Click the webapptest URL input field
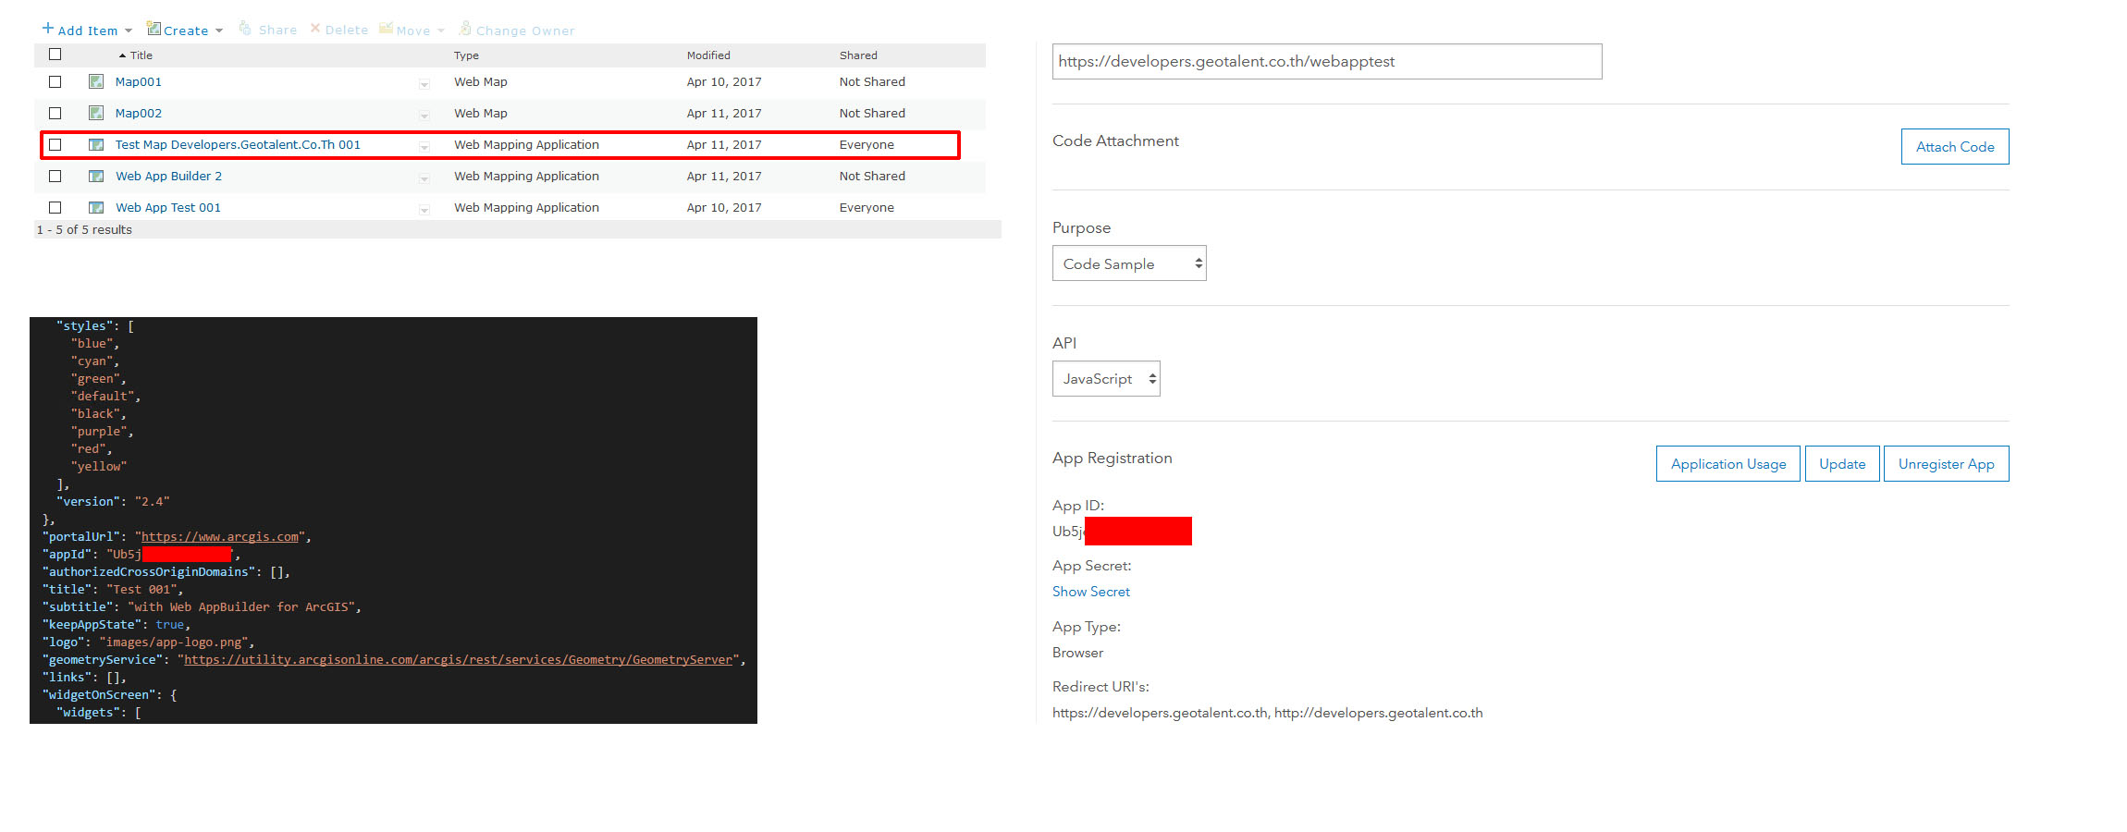 [x=1326, y=62]
